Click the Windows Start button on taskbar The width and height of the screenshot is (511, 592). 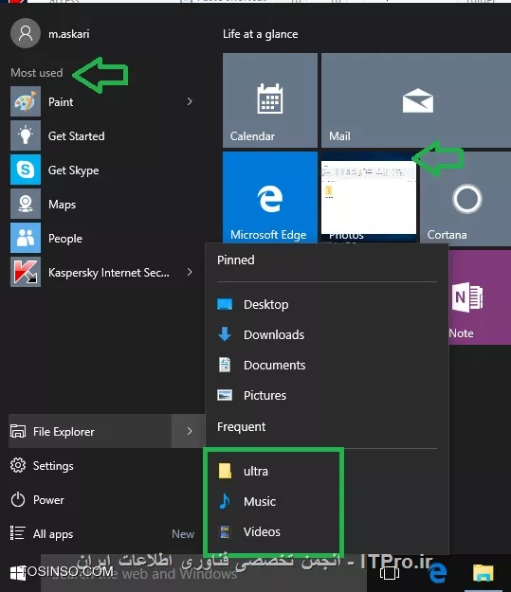(18, 573)
